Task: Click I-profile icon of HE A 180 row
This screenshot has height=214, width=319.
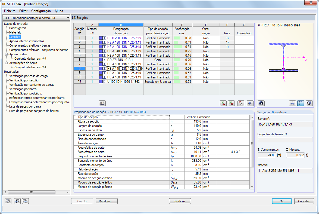Action: point(105,42)
